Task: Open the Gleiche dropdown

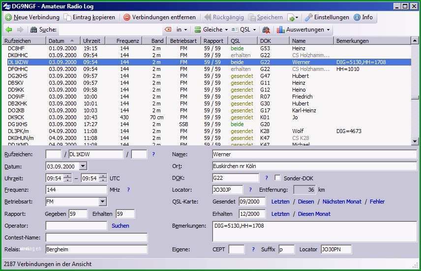Action: [211, 30]
